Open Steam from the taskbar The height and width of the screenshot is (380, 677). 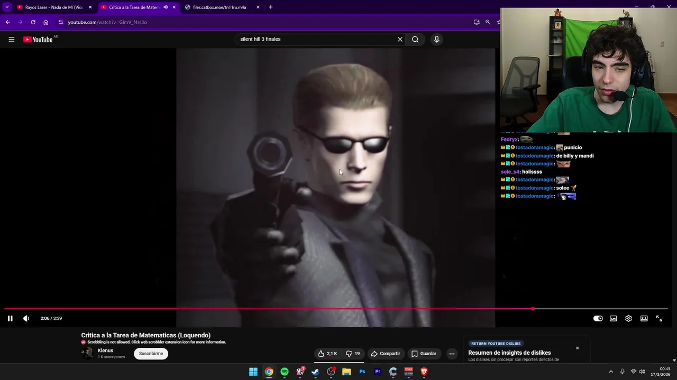pyautogui.click(x=315, y=372)
